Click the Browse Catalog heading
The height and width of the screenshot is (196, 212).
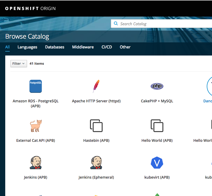(27, 37)
